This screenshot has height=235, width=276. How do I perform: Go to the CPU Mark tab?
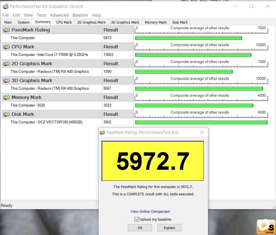click(64, 22)
